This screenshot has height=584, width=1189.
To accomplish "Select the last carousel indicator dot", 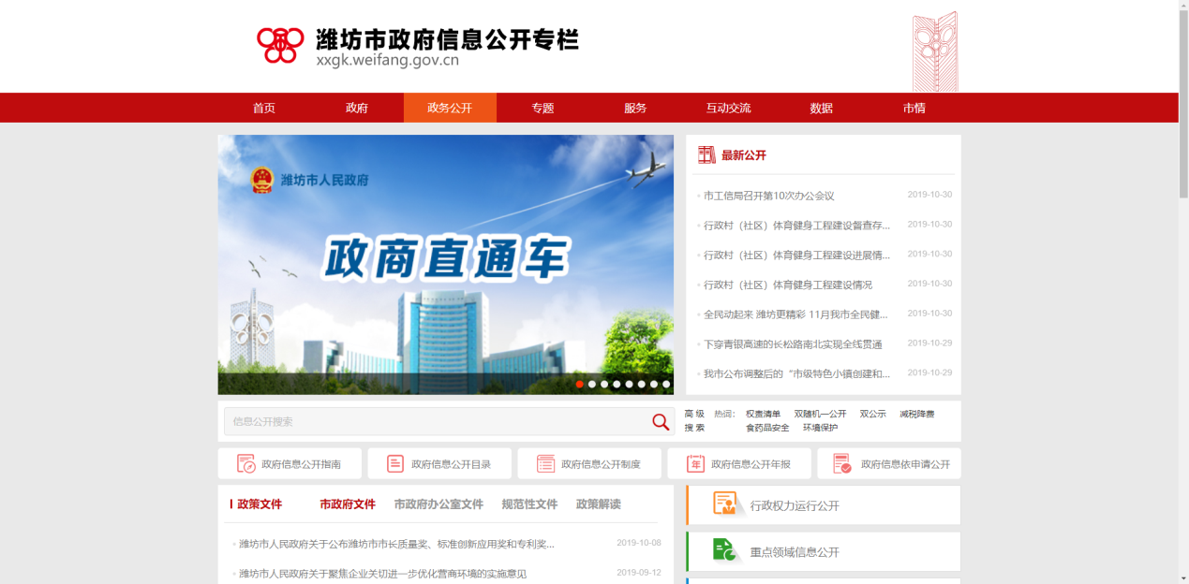I will pos(666,384).
